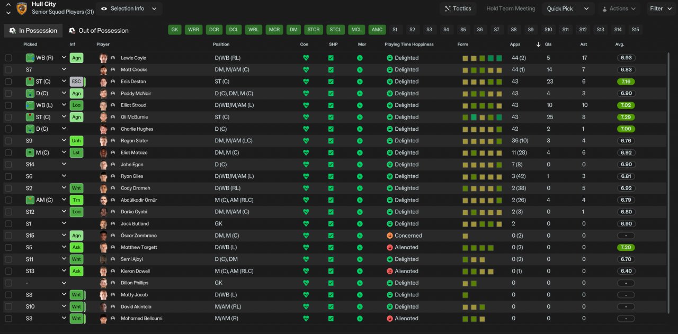
Task: Tick the checkbox for Jack Butland
Action: click(8, 224)
